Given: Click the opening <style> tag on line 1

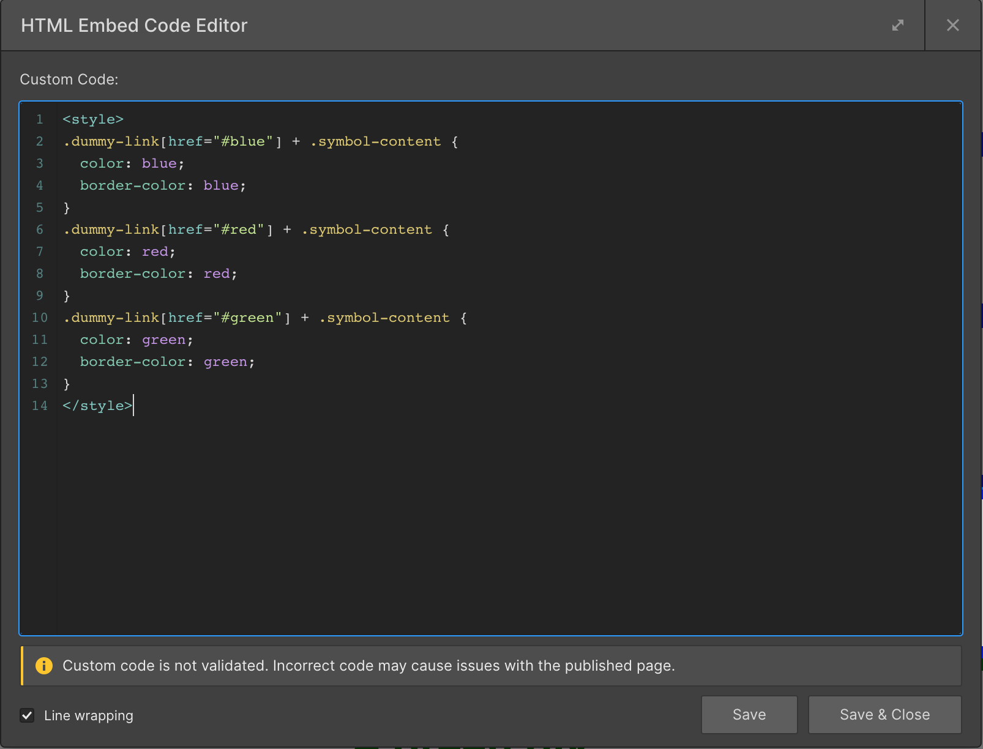Looking at the screenshot, I should coord(93,119).
